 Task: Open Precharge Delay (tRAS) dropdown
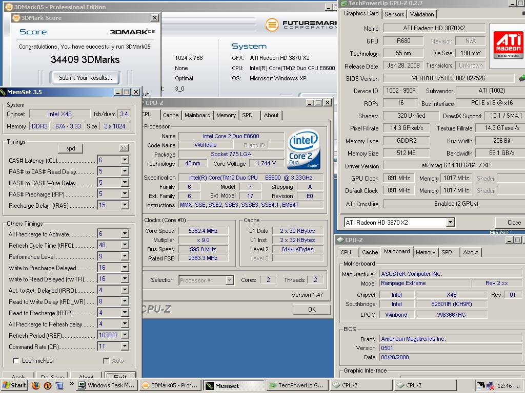[125, 205]
